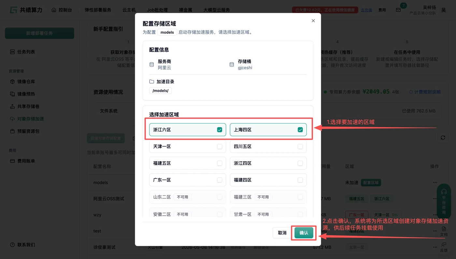Click the 任务列表 sidebar icon
Viewport: 456px width, 259px height.
(12, 52)
